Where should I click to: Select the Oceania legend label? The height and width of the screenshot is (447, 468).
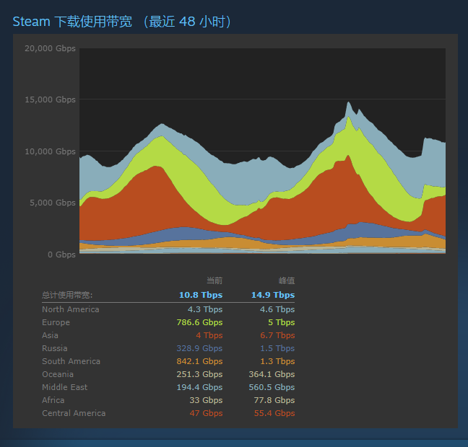click(x=58, y=374)
